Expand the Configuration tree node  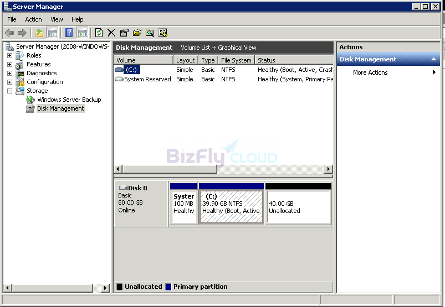(x=9, y=82)
